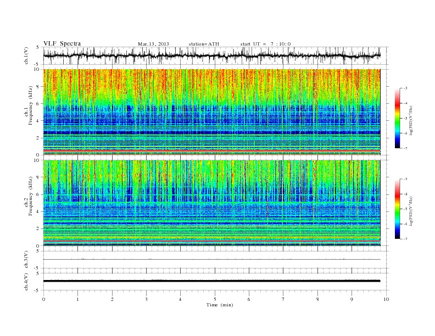Click the "1" tick on the time axis
Image resolution: width=435 pixels, height=336 pixels.
pyautogui.click(x=77, y=299)
